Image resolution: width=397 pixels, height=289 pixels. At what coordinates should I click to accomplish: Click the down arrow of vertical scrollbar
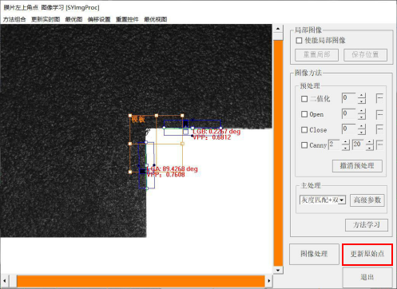pyautogui.click(x=278, y=270)
